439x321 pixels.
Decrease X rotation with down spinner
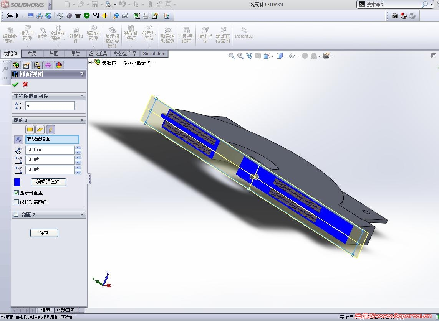78,162
